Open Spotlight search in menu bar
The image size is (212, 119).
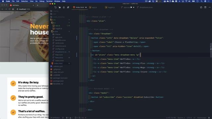tap(201, 1)
